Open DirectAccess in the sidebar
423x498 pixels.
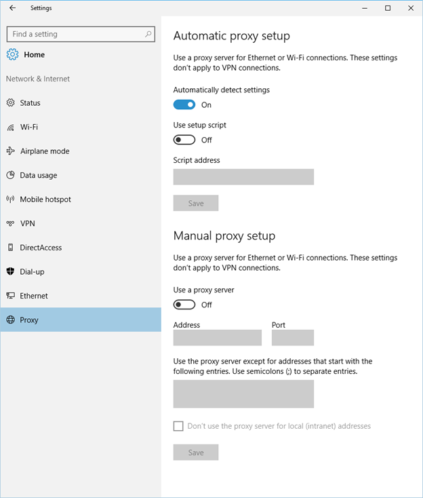pos(41,248)
